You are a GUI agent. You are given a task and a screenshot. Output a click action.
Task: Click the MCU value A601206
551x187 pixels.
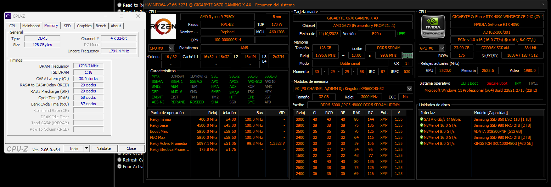277,32
